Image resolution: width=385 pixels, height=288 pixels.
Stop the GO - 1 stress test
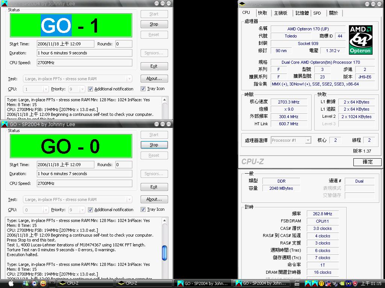point(154,24)
